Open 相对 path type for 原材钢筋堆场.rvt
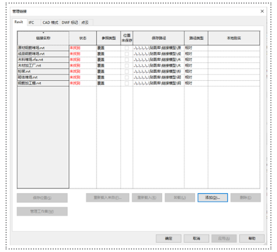Image resolution: width=277 pixels, height=252 pixels. [196, 48]
